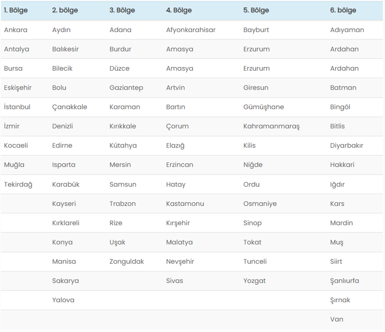Image resolution: width=385 pixels, height=332 pixels.
Task: Click the Ankara cell
Action: (x=16, y=30)
